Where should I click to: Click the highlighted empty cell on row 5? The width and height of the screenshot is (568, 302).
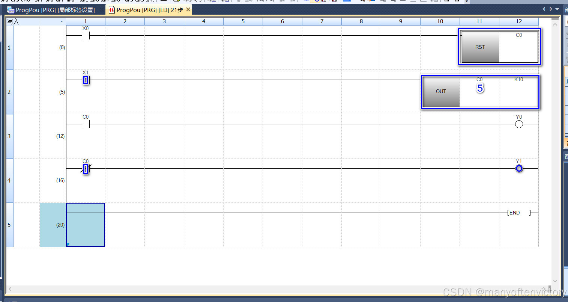point(86,225)
